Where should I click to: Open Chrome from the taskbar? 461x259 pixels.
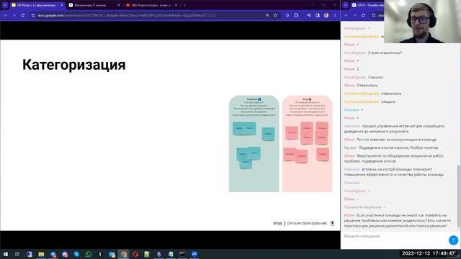coord(124,254)
